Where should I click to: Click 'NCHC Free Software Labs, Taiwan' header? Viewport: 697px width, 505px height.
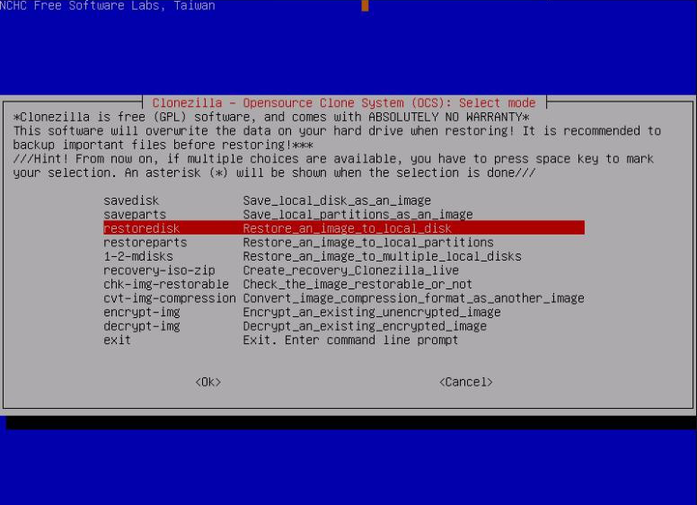pos(108,5)
